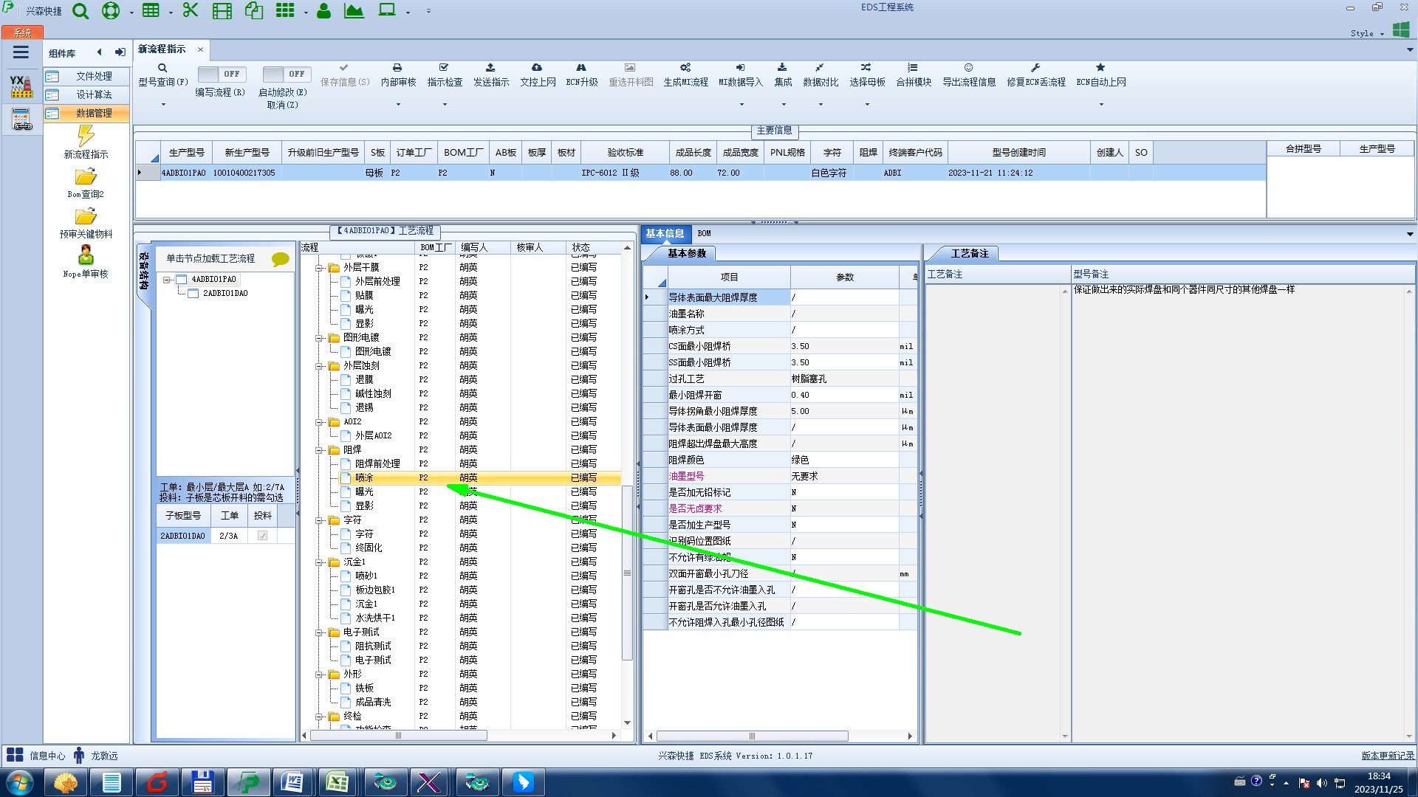Select the 阻焊前处理 process node
The image size is (1418, 797).
point(377,464)
